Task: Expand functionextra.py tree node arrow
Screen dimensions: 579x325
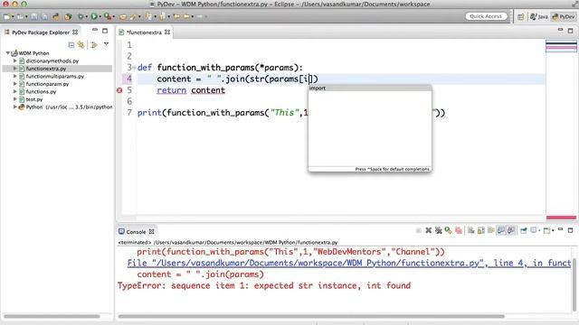Action: 15,69
